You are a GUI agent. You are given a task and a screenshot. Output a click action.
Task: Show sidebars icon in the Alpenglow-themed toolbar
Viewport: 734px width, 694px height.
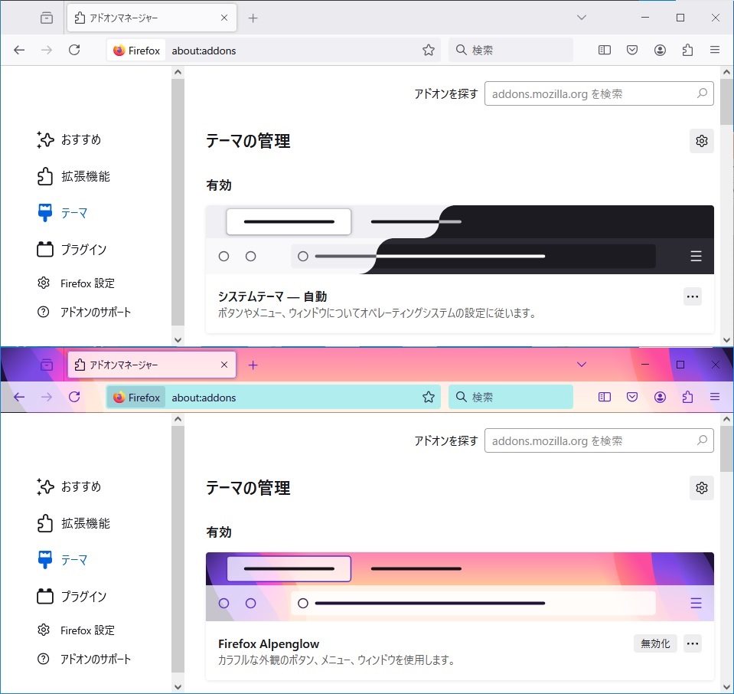click(605, 397)
